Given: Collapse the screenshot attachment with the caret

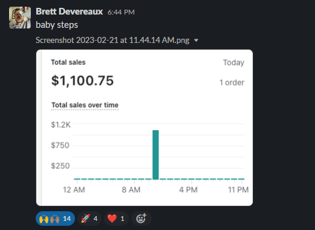Looking at the screenshot, I should pos(196,41).
